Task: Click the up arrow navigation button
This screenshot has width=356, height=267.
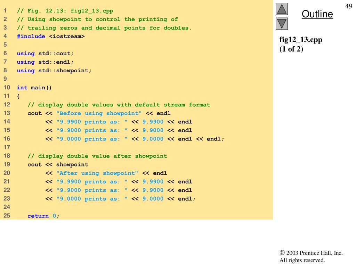Action: coord(282,9)
